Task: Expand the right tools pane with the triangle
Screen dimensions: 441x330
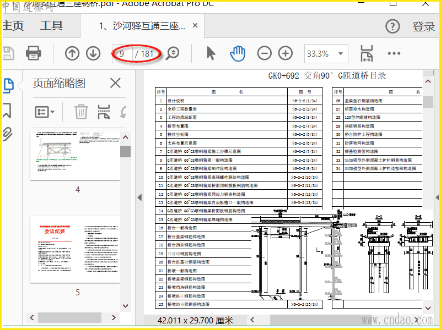Action: click(x=437, y=197)
